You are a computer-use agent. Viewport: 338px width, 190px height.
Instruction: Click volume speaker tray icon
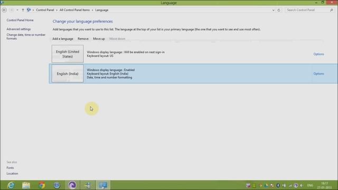pos(302,185)
